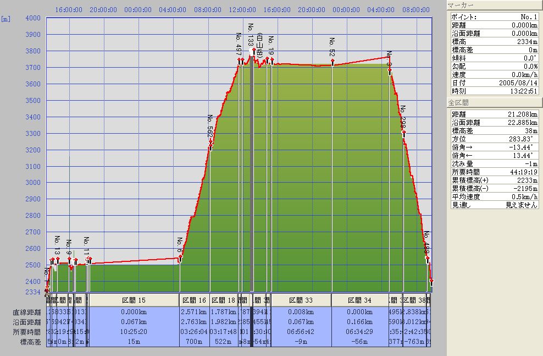Click the No. 13 marker pin
543x356 pixels.
(57, 259)
